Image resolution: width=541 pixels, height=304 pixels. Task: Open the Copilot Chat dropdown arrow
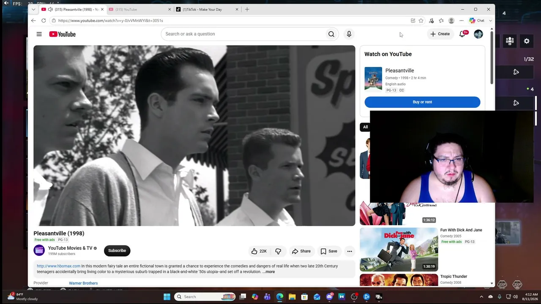(x=490, y=20)
